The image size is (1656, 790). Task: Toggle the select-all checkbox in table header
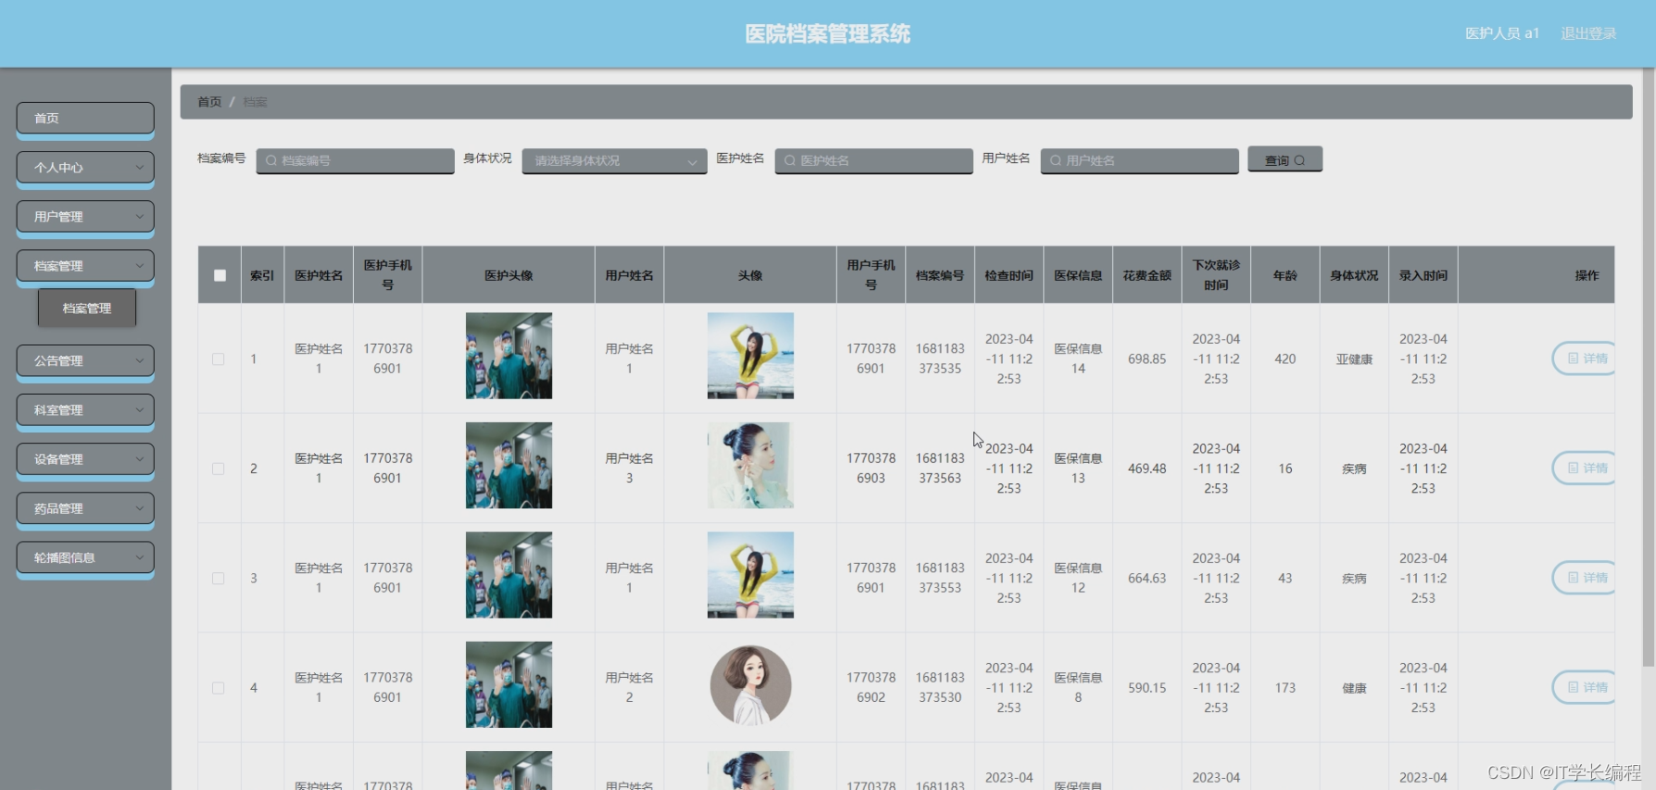point(220,275)
